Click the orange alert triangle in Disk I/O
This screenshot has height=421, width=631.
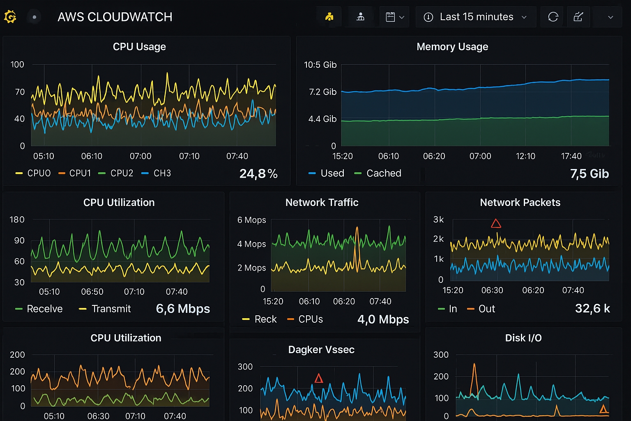(603, 409)
